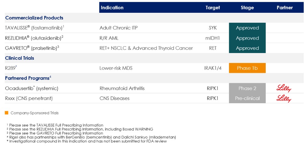
Task: Click the TAVALISSE (fostamatinib) product name
Action: (x=35, y=28)
